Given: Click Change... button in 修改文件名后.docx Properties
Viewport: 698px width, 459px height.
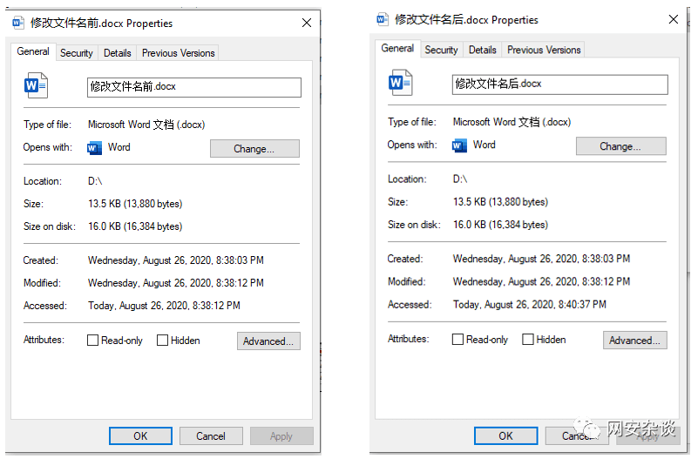Looking at the screenshot, I should tap(621, 145).
